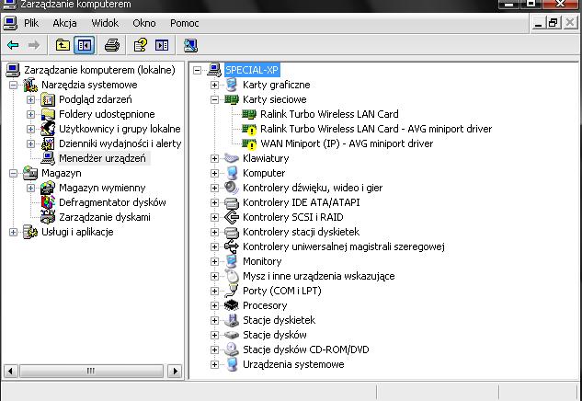
Task: Expand the Foldery udostępnione node
Action: pos(31,114)
